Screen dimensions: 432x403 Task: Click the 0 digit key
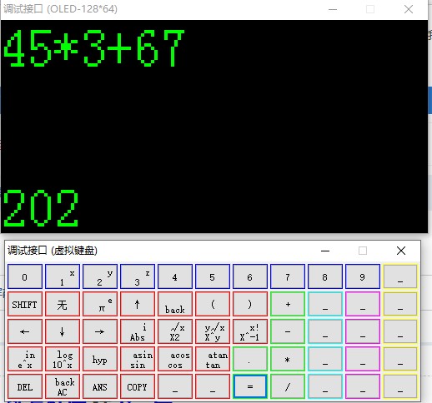click(25, 276)
